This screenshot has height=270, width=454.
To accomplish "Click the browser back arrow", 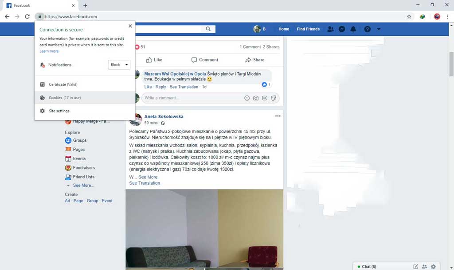I will tap(7, 16).
